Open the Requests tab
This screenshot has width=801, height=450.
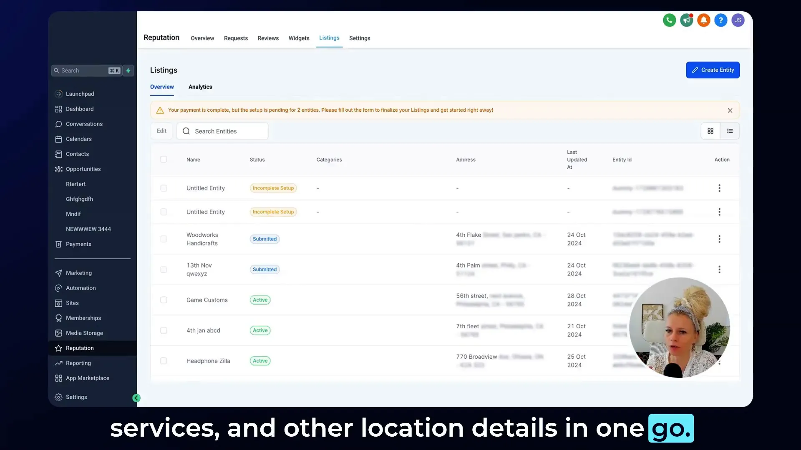click(x=236, y=38)
